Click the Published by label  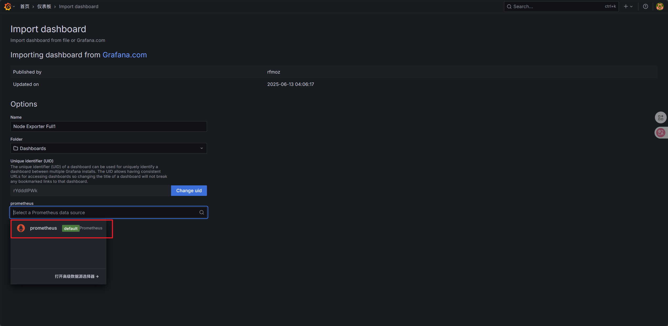point(27,72)
